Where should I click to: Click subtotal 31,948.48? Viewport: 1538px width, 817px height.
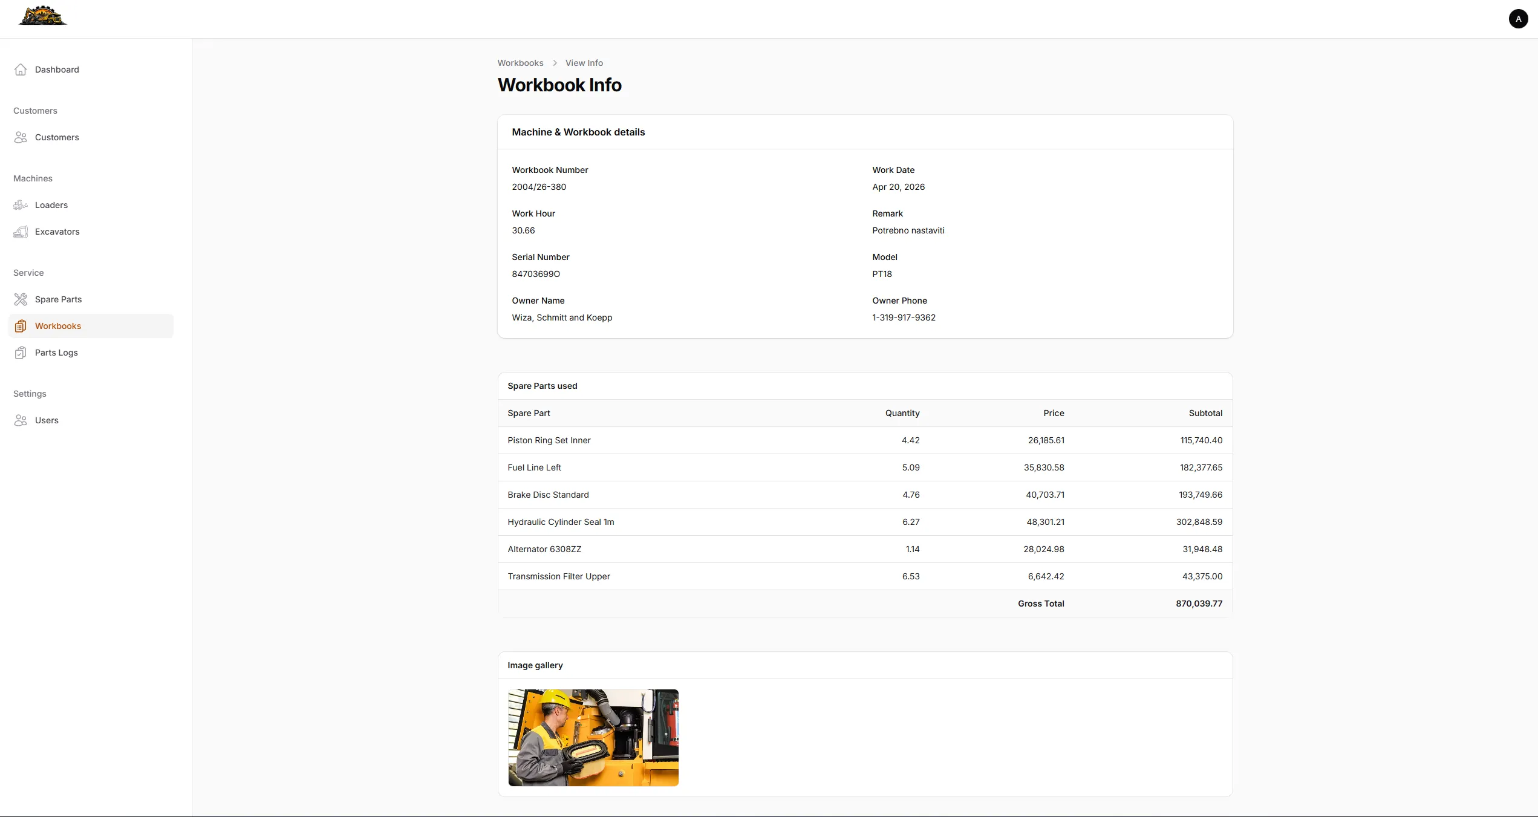[1202, 549]
